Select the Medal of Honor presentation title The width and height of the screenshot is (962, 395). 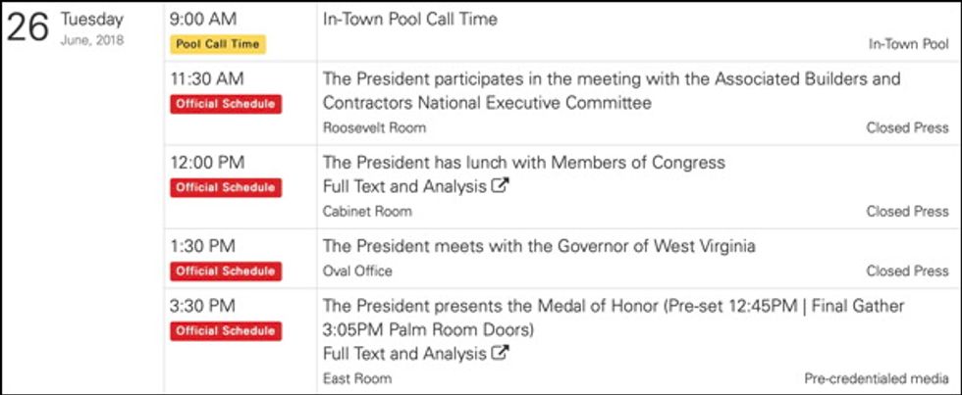pos(613,306)
